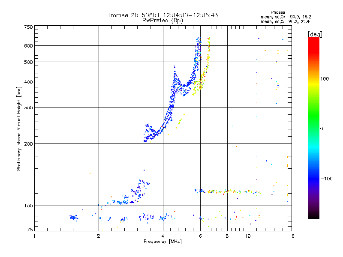Click the "Frequency [MHz]" axis title
The image size is (343, 257).
[162, 242]
